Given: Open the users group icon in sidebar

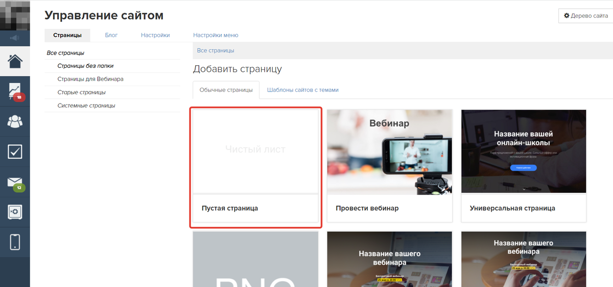Looking at the screenshot, I should click(x=15, y=121).
